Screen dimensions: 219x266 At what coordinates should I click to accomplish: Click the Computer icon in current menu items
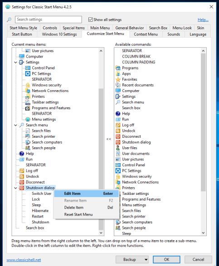[x=22, y=57]
